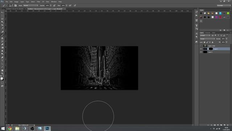Select the Clone Stamp tool

pos(2,38)
